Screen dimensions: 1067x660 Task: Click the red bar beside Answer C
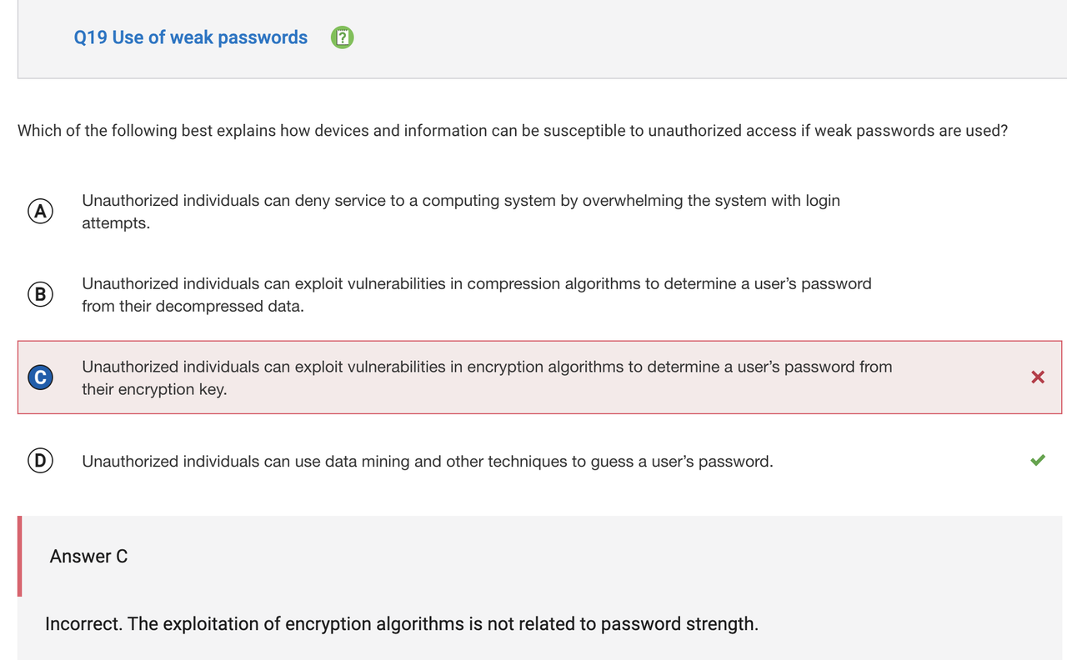(19, 557)
